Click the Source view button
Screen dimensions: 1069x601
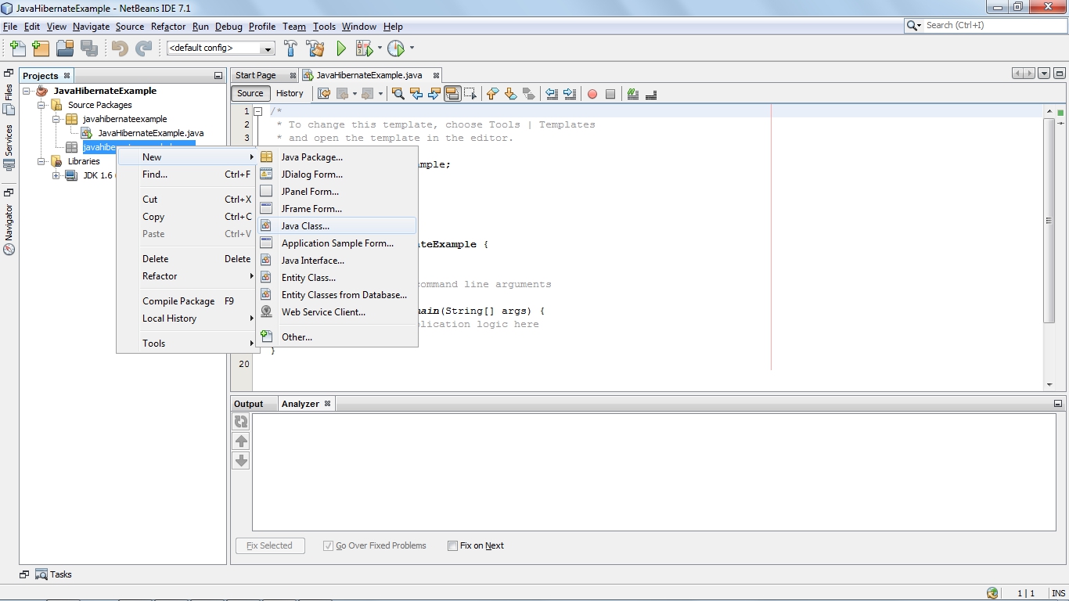pyautogui.click(x=250, y=94)
